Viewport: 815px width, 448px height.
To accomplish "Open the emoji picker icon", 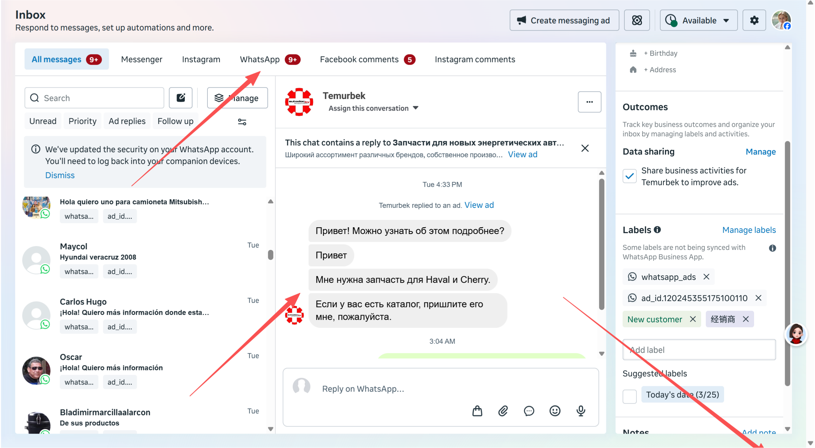I will click(555, 411).
